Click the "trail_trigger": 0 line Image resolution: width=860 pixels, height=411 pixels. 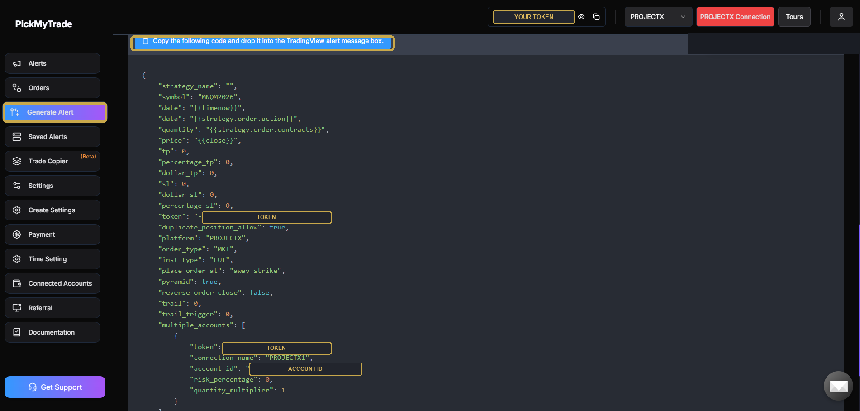click(195, 314)
